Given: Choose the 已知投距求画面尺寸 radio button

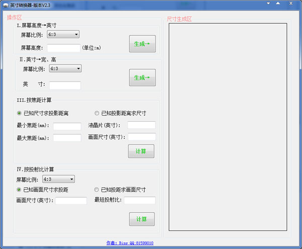Looking at the screenshot, I should (x=97, y=190).
